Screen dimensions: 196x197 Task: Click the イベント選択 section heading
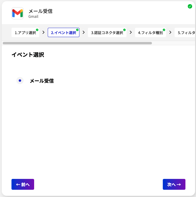[28, 55]
